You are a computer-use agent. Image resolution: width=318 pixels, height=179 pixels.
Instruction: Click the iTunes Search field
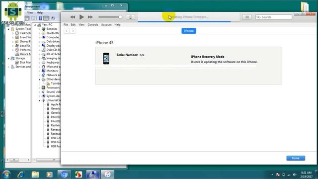(x=274, y=17)
